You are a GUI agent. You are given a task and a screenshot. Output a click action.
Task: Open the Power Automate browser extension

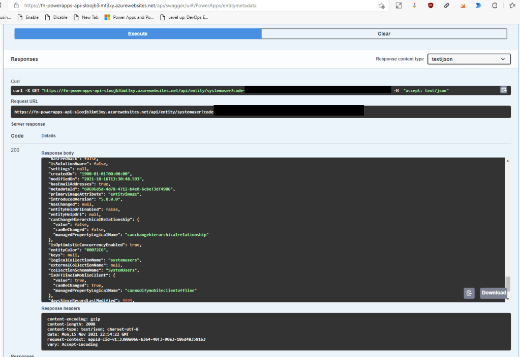(x=478, y=6)
